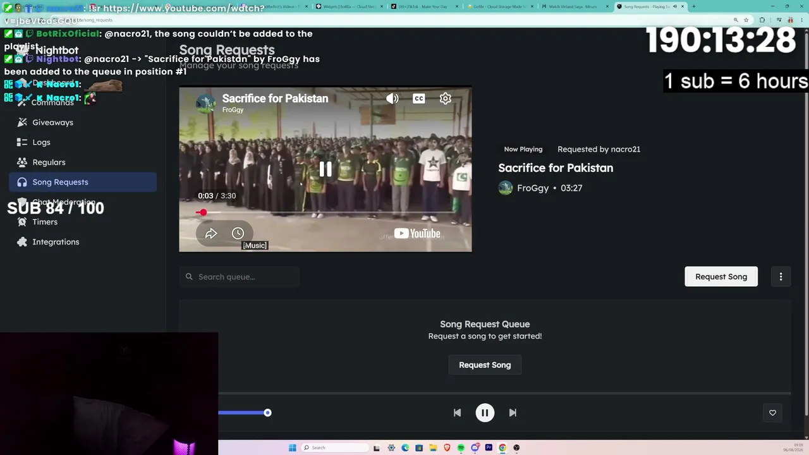Click the Giveaways gift icon
809x455 pixels.
[22, 123]
